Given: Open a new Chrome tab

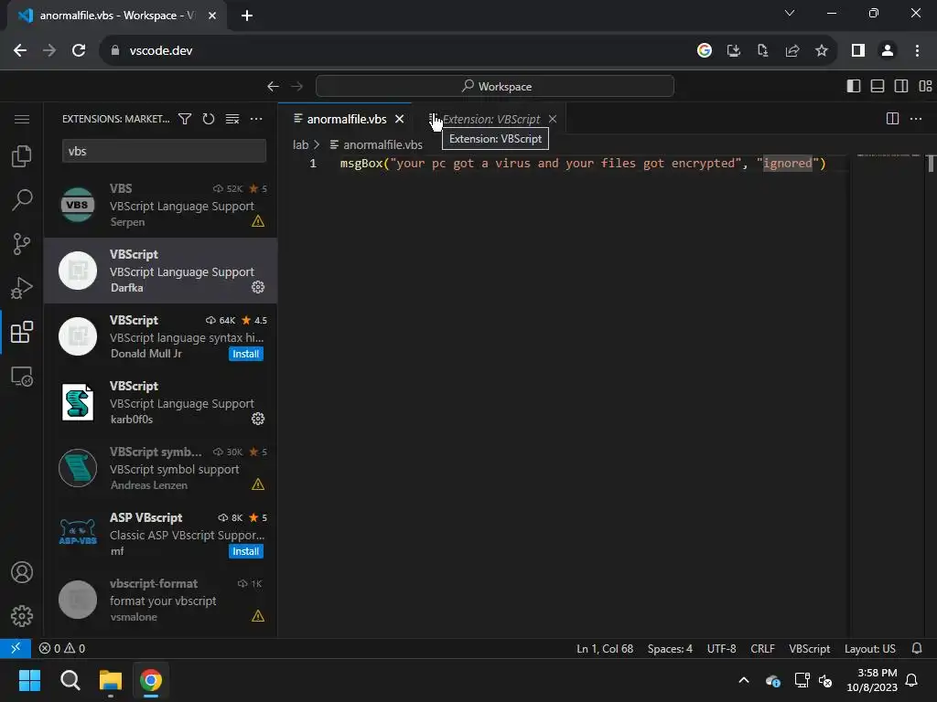Looking at the screenshot, I should pos(247,16).
